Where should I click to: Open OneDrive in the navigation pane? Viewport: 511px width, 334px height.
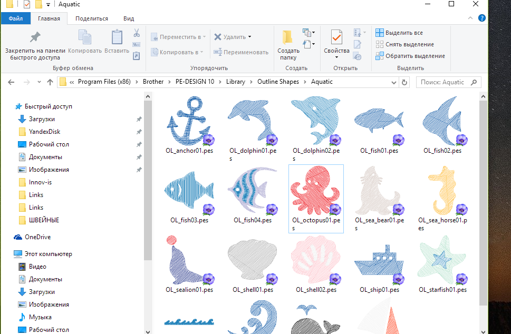[37, 237]
